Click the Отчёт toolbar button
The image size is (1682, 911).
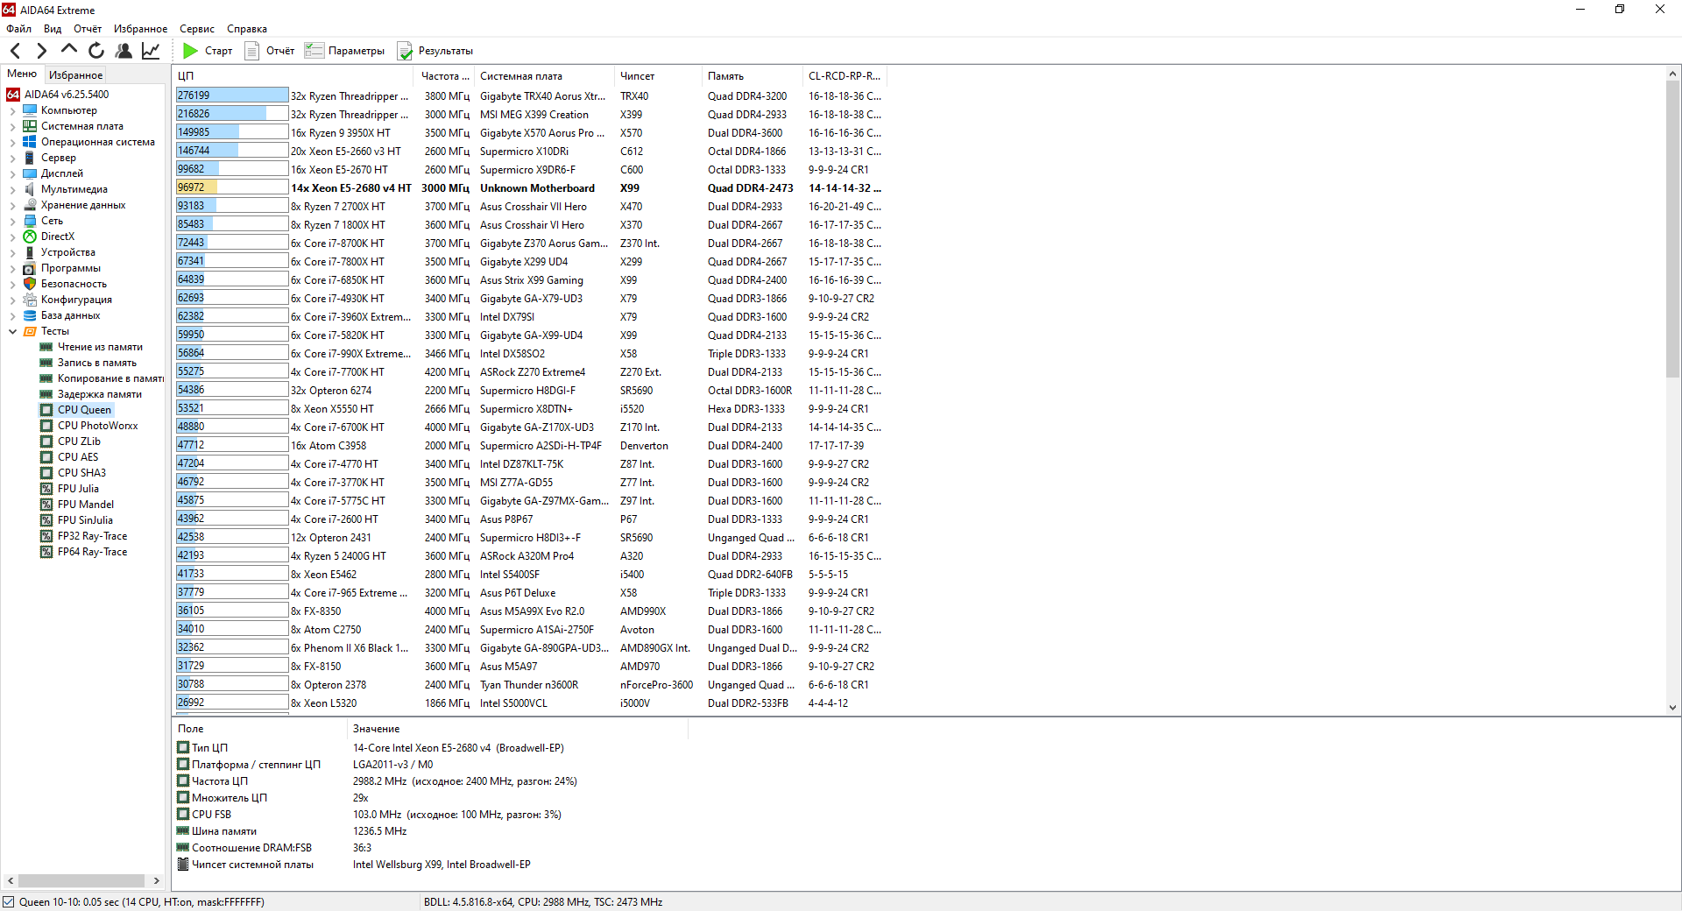(x=270, y=51)
